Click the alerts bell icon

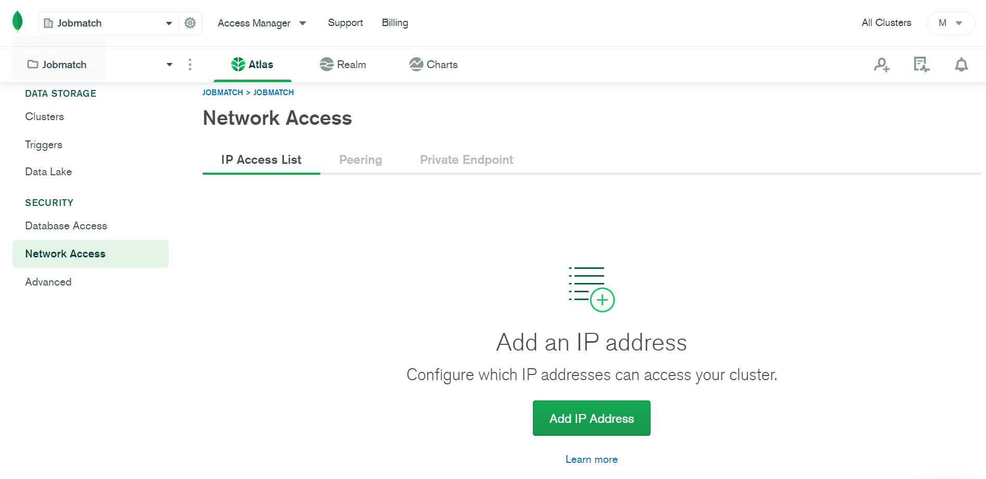pos(961,64)
